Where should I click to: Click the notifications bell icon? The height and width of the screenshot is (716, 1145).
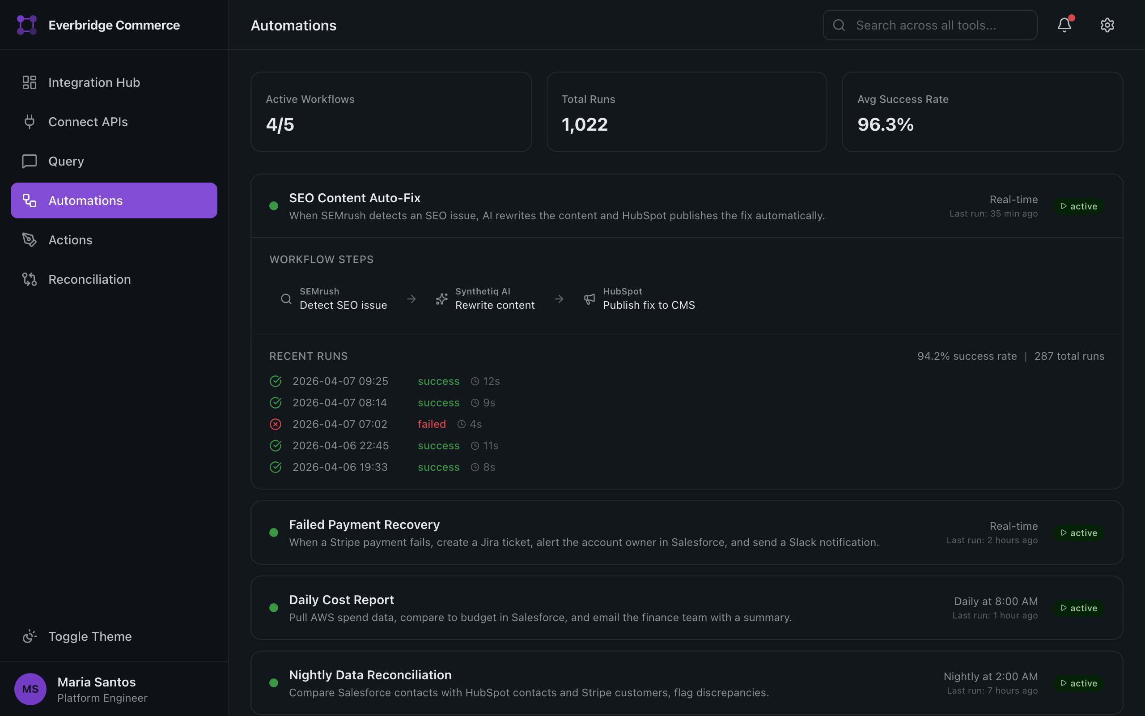coord(1064,25)
